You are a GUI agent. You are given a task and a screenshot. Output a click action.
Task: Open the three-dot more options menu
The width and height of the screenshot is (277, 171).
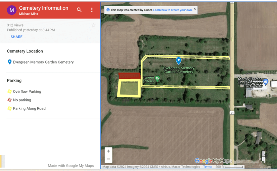coord(92,10)
